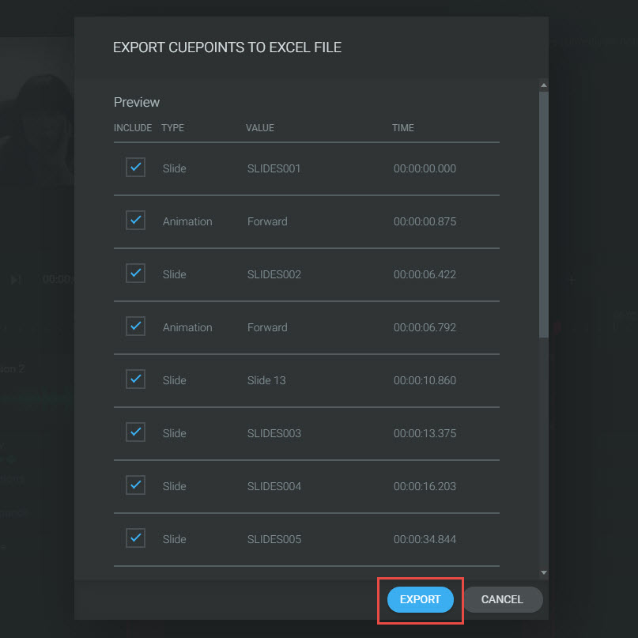The image size is (638, 638).
Task: Click the Animation type in 00:00:00.875 row
Action: click(x=187, y=221)
